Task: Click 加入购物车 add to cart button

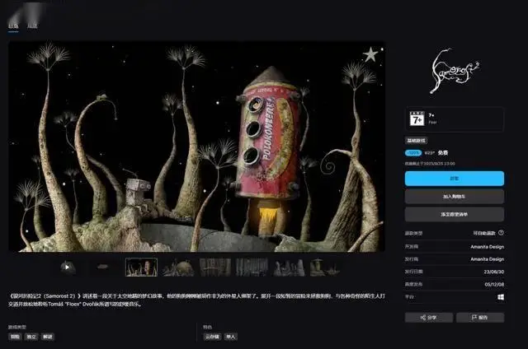Action: click(x=455, y=197)
